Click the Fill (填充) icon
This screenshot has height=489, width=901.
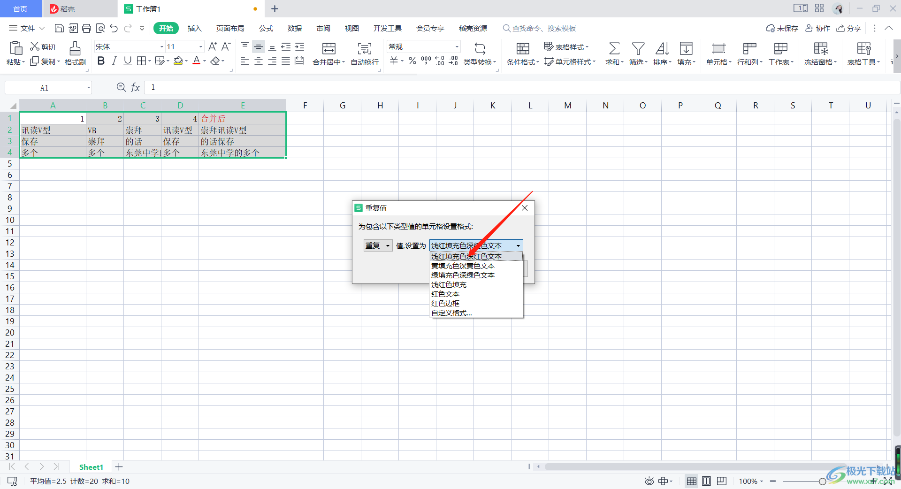(x=686, y=48)
